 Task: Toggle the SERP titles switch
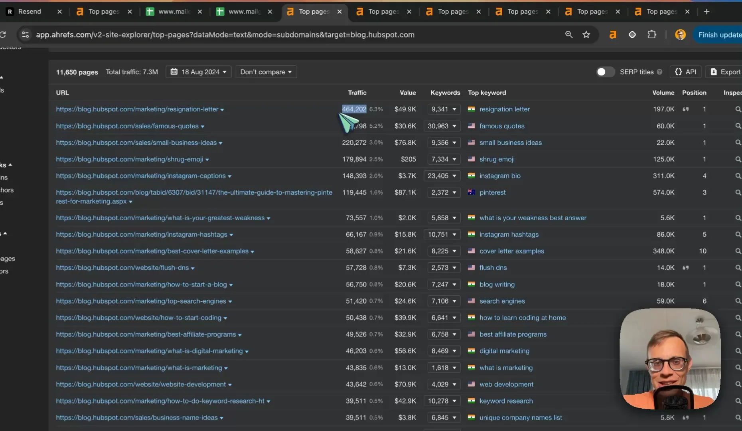605,72
